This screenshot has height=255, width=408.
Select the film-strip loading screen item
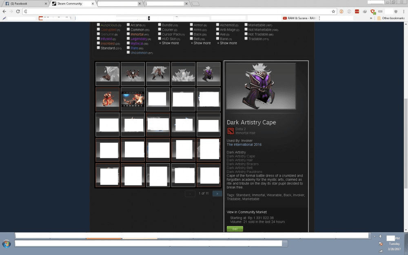coord(133,99)
